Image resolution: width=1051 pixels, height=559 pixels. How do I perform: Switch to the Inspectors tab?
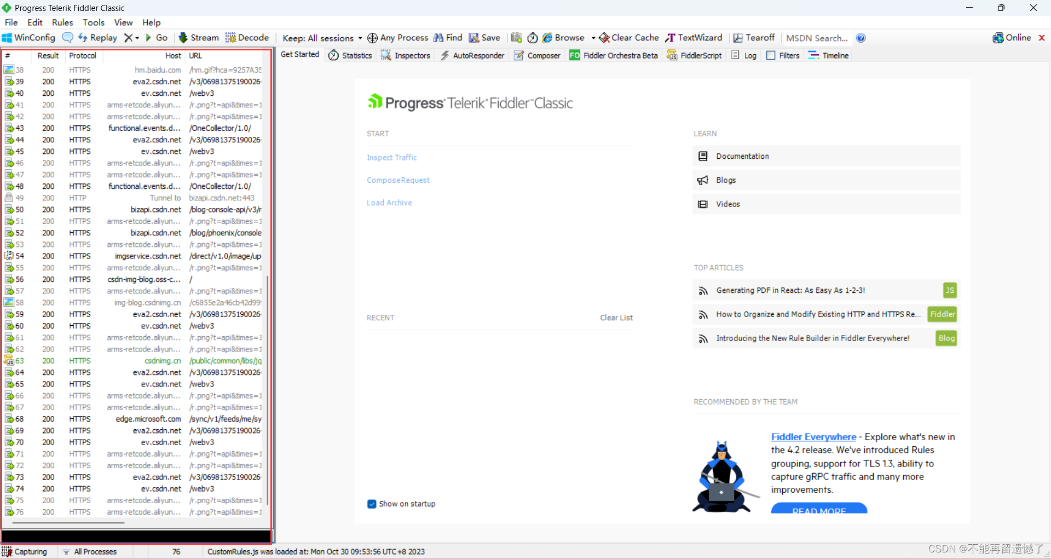tap(405, 55)
